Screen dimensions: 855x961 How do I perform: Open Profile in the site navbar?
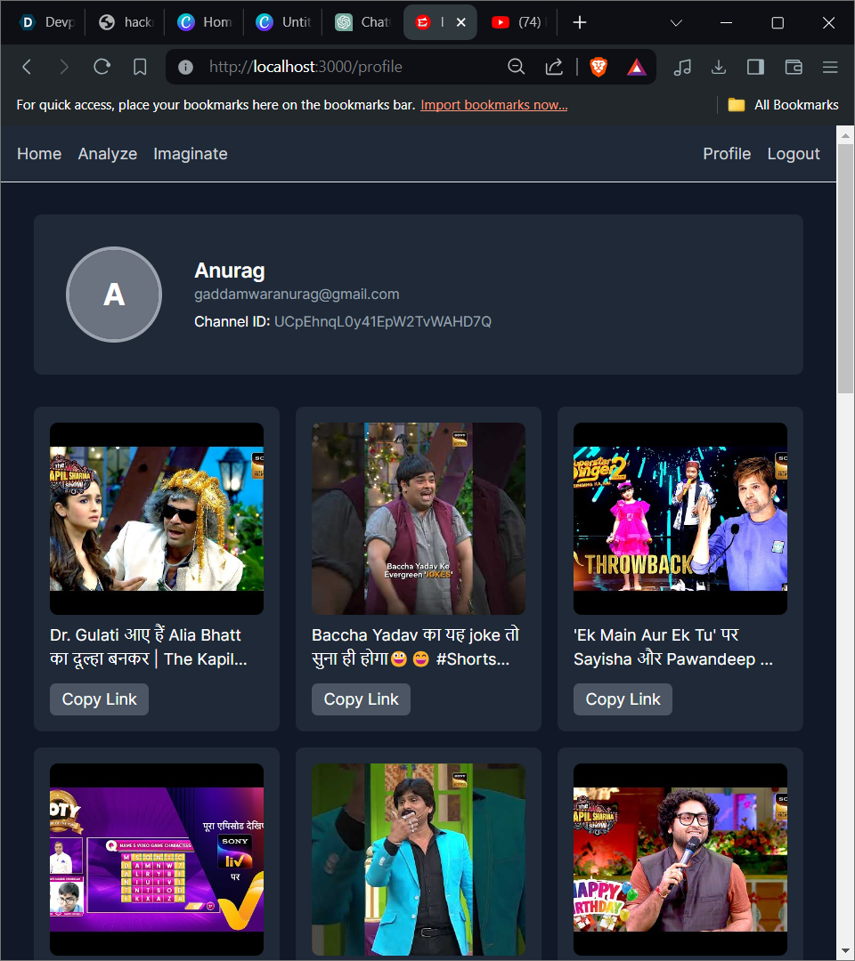coord(727,154)
